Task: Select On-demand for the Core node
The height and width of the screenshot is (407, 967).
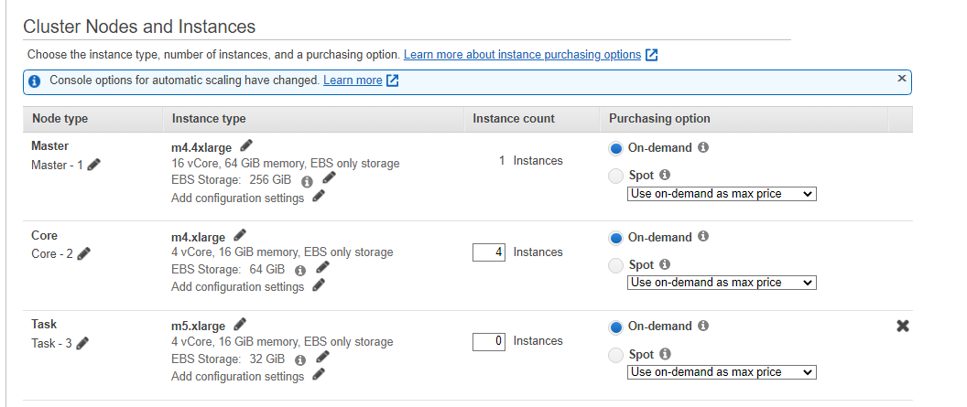Action: (615, 239)
